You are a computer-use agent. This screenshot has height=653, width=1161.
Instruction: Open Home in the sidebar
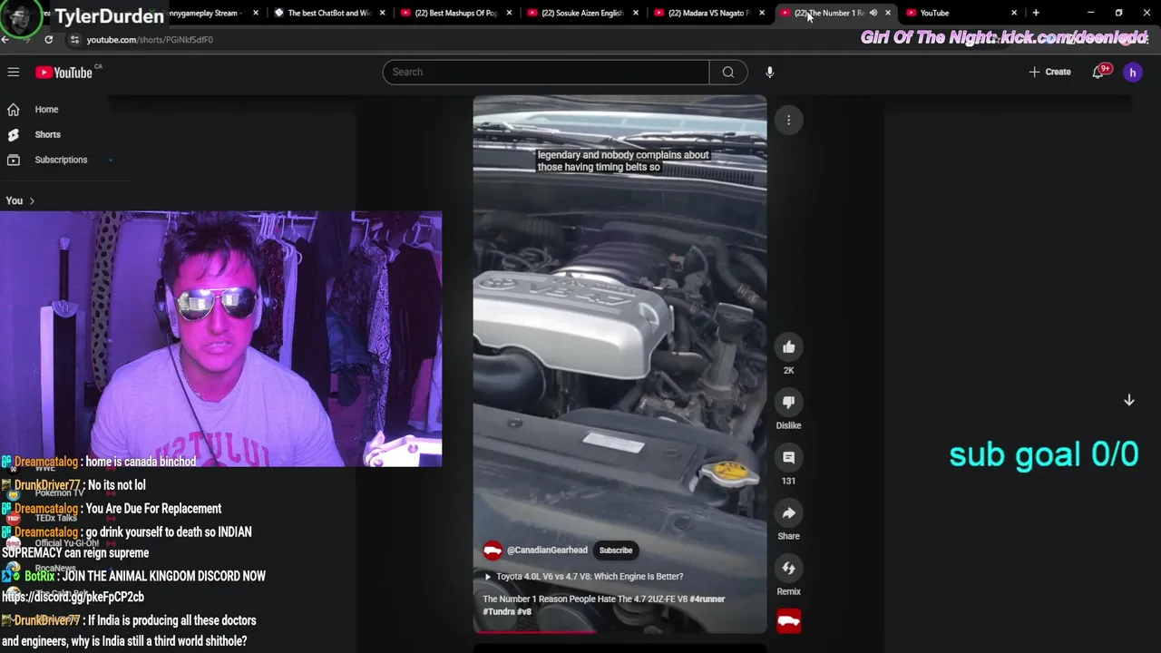(x=46, y=110)
